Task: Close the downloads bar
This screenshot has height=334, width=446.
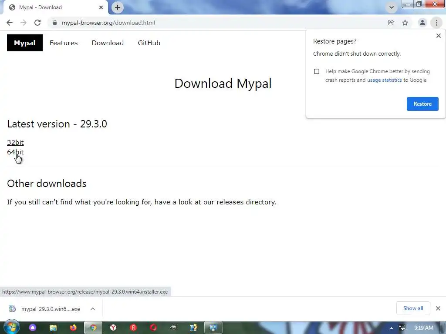Action: (x=438, y=308)
